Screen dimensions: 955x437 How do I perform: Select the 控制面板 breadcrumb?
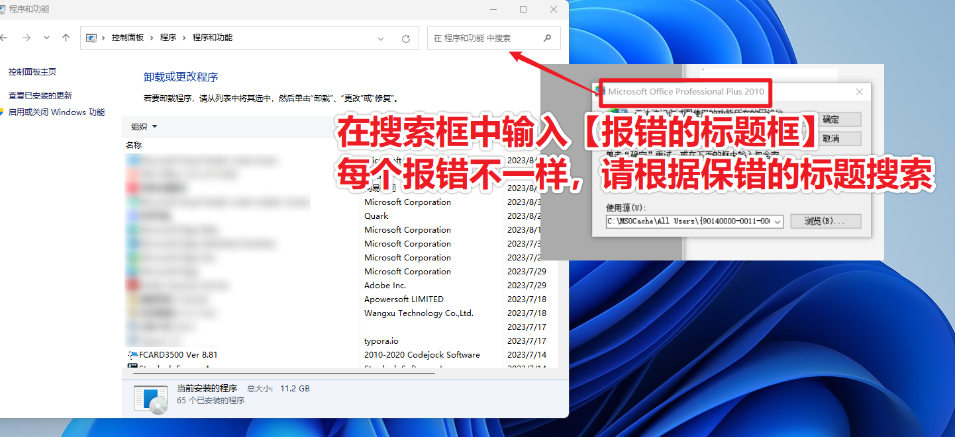click(128, 38)
